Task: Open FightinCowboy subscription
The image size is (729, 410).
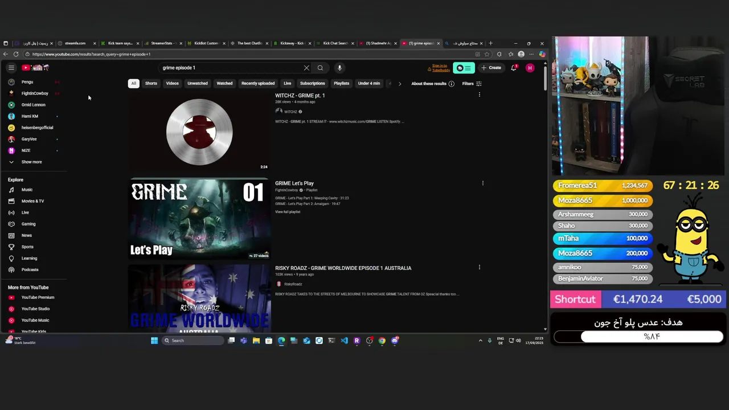Action: pyautogui.click(x=34, y=93)
